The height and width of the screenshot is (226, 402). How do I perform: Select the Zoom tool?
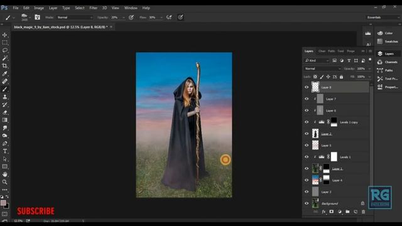click(x=4, y=182)
